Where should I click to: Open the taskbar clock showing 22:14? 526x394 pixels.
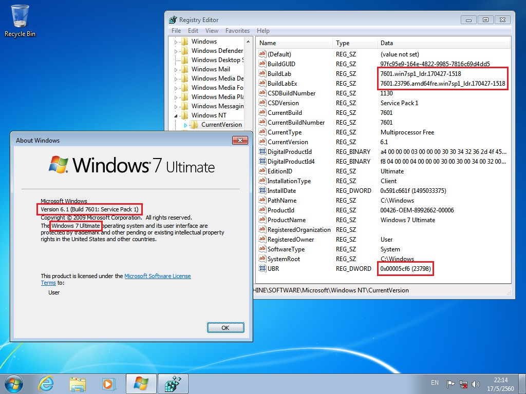click(x=500, y=384)
